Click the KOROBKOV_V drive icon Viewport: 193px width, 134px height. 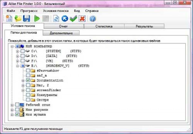point(27,66)
